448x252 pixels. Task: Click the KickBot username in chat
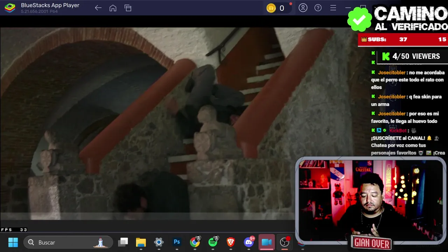pos(398,131)
